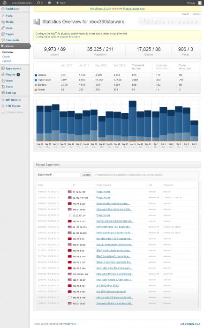Select the Options submenu under kStats
Image resolution: width=204 pixels, height=328 pixels.
7,61
